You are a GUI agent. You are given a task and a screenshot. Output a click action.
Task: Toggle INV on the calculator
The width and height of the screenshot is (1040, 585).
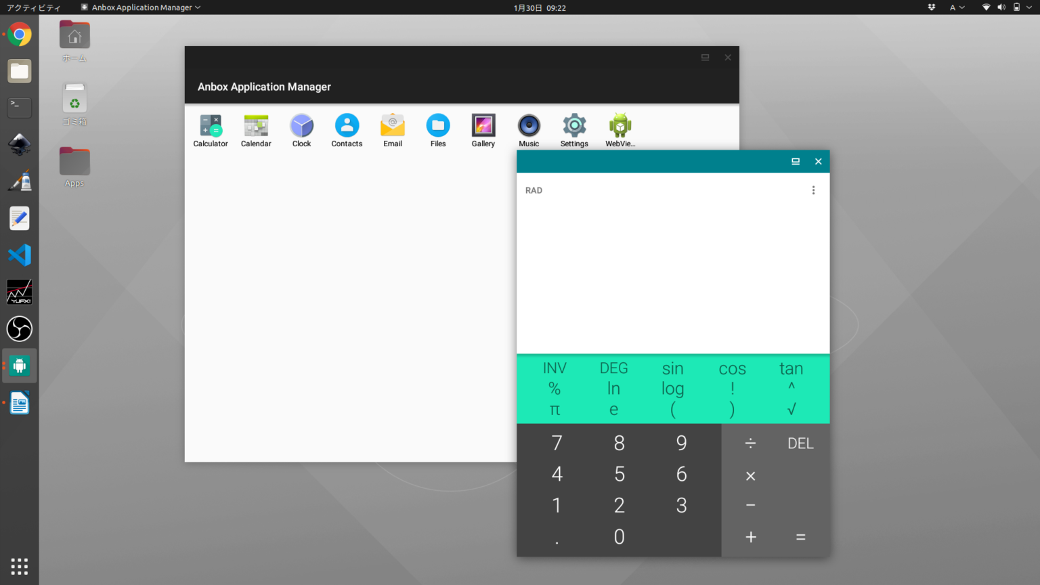(x=555, y=368)
